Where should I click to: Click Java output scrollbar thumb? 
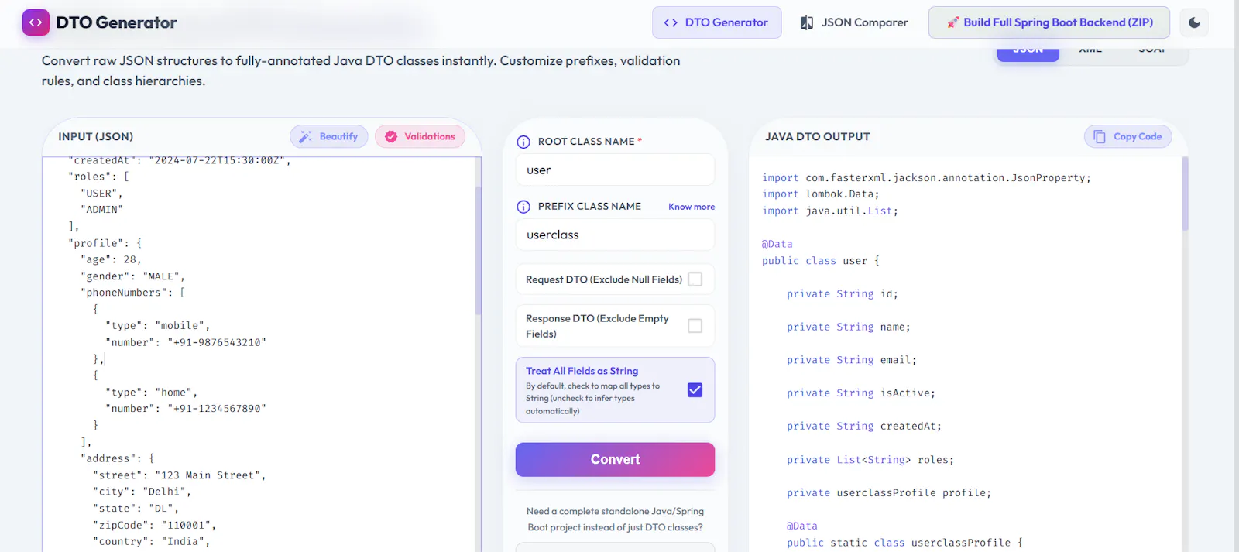(x=1185, y=194)
